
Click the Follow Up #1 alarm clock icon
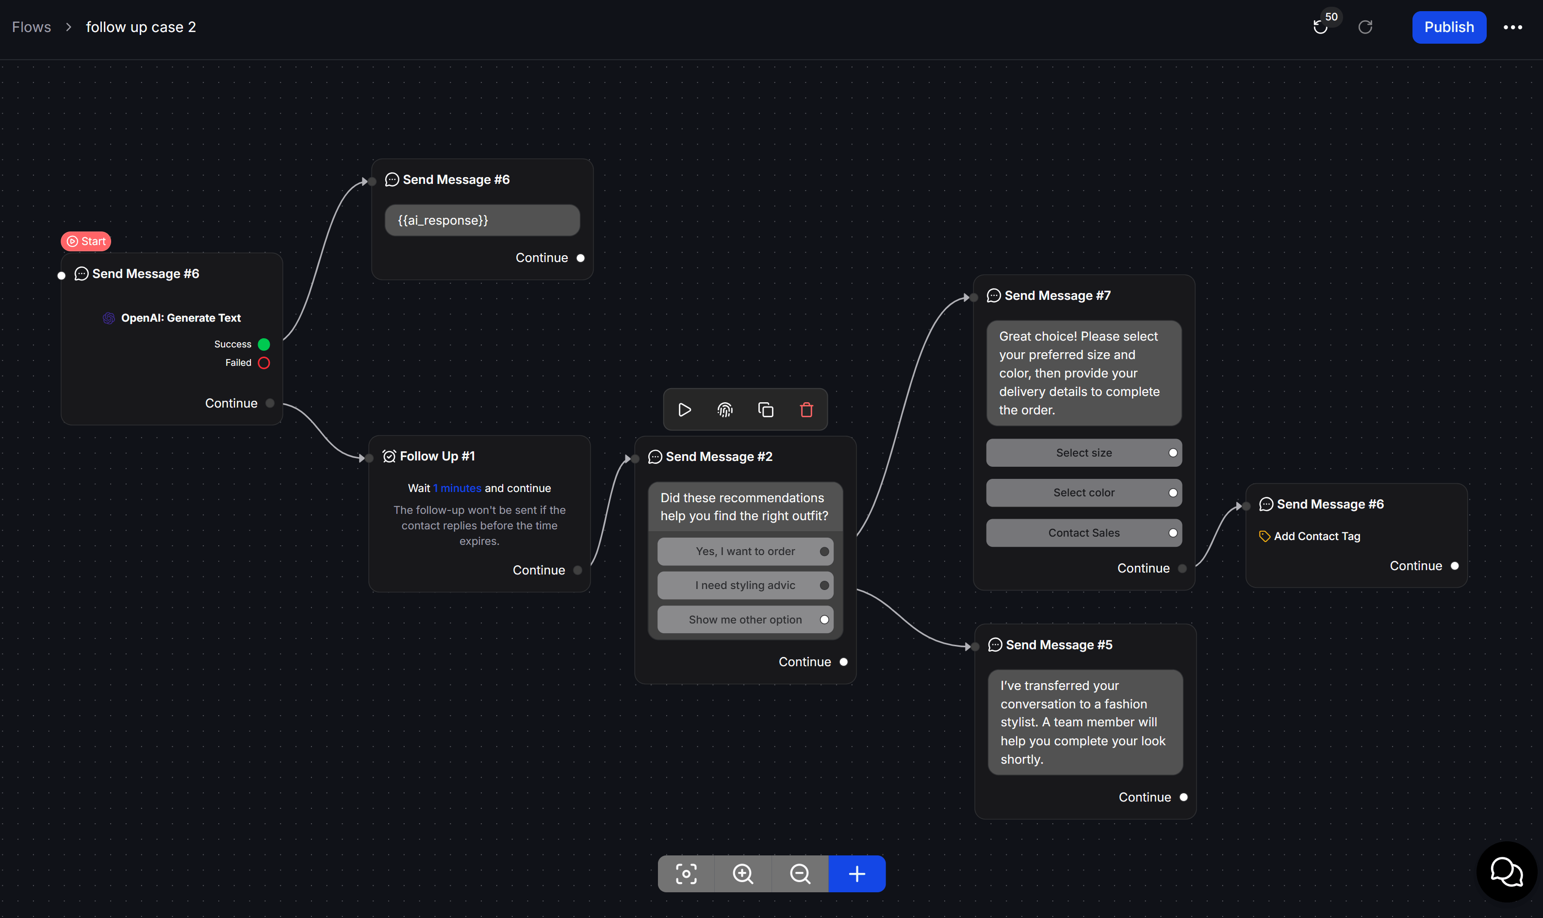click(389, 457)
